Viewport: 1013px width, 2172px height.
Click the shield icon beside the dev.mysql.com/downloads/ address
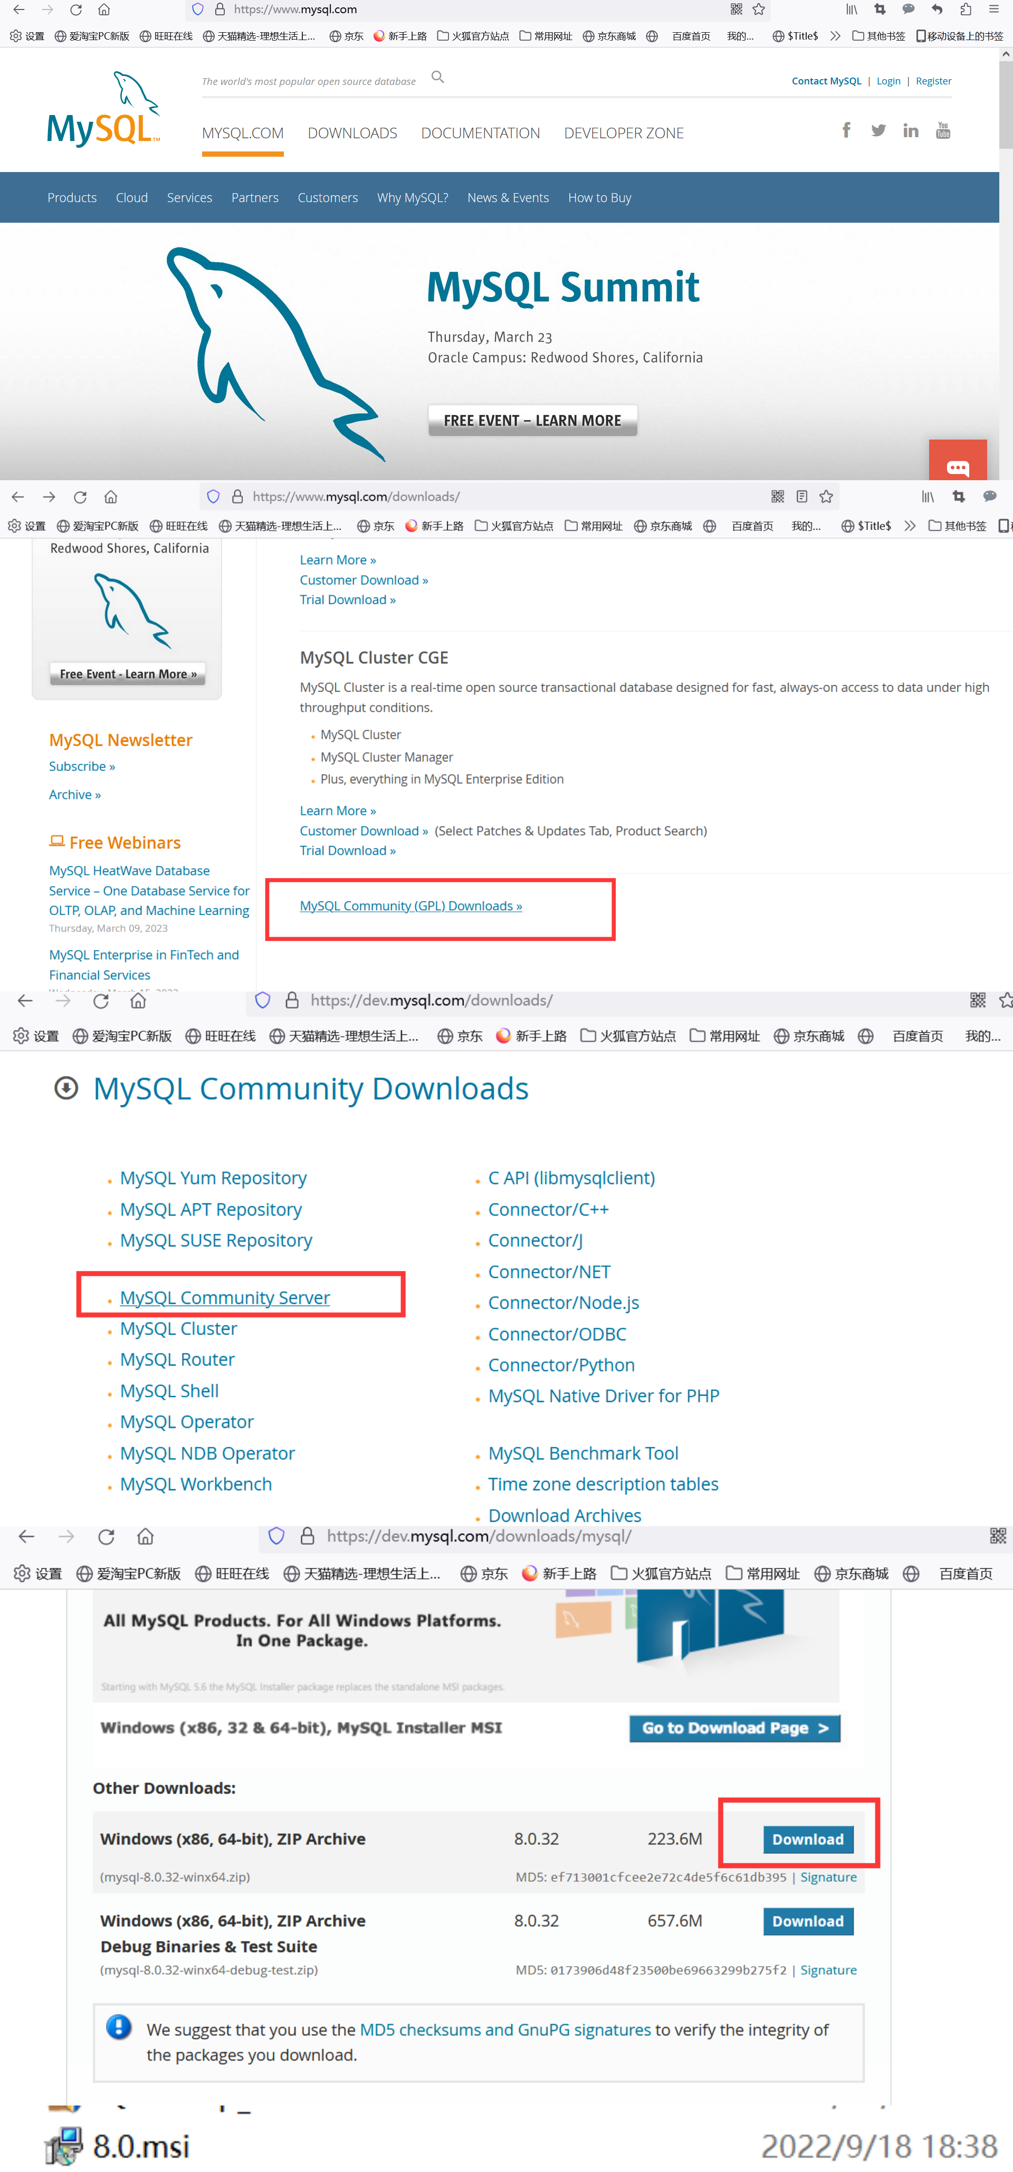(263, 1000)
